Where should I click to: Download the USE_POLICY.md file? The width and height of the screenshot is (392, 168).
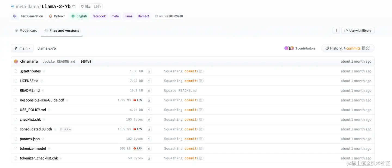point(149,110)
